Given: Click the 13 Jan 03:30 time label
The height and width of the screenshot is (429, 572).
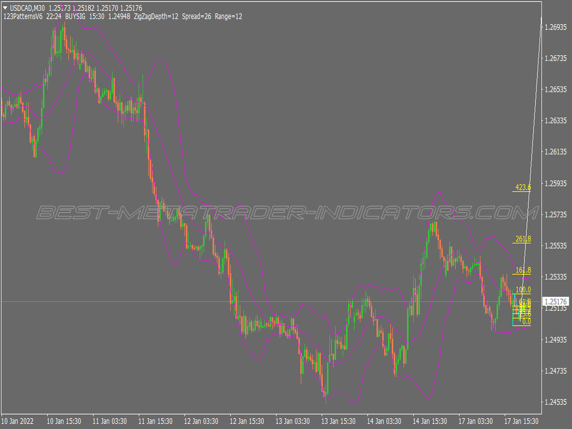Looking at the screenshot, I should (292, 421).
